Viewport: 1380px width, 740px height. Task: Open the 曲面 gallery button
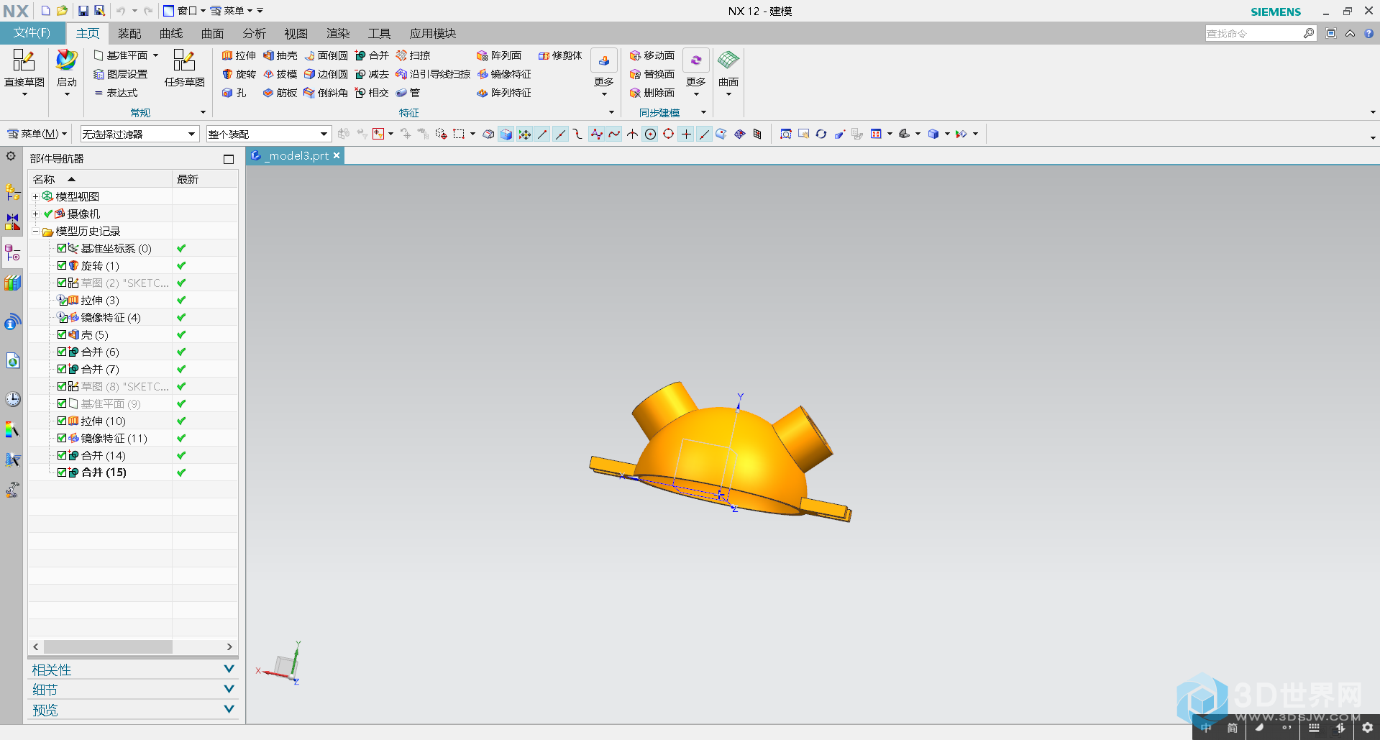pos(728,73)
